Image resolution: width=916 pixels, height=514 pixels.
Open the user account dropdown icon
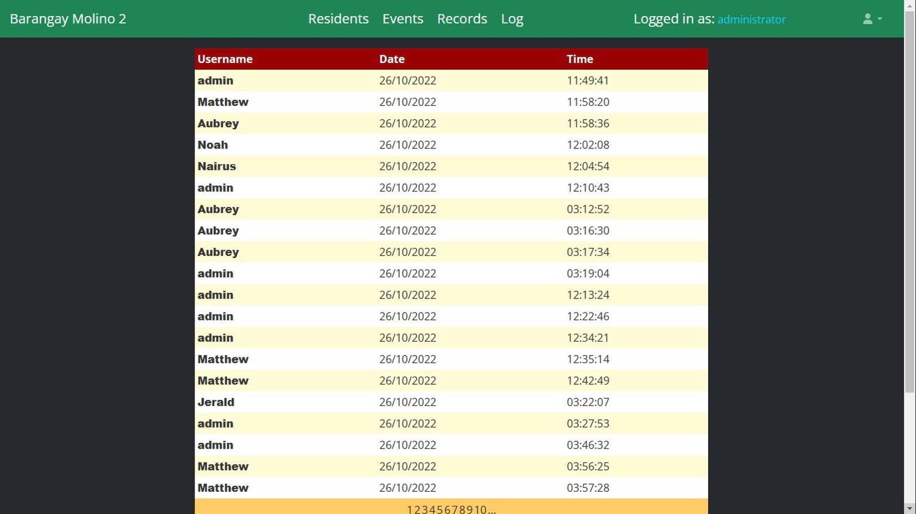[872, 19]
